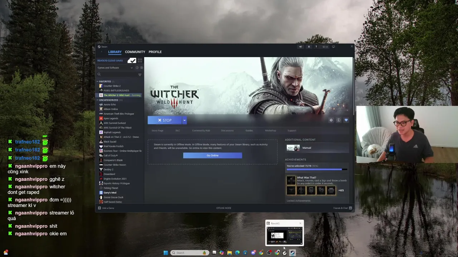Click Add a Game plus icon
Viewport: 458px width, 257px height.
[x=99, y=208]
